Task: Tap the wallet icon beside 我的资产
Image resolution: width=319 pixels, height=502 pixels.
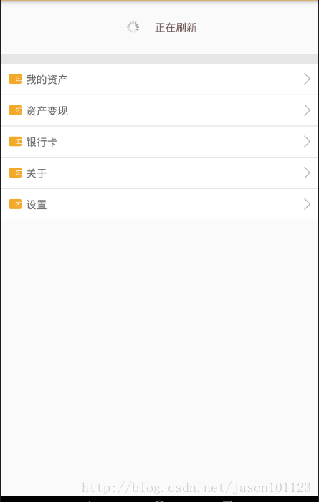Action: 15,79
